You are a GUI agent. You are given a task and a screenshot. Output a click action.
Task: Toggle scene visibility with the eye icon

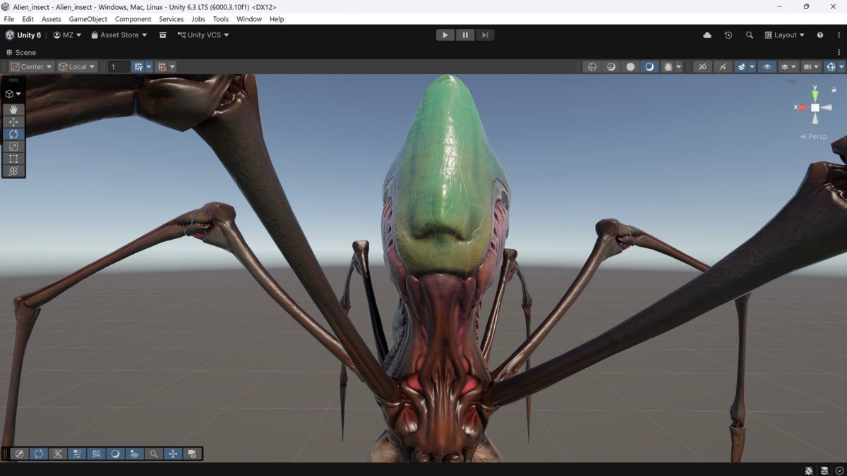tap(767, 66)
